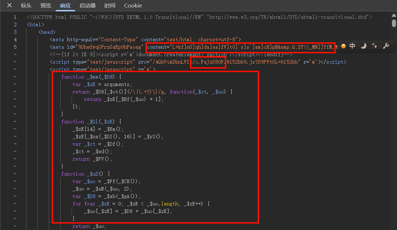Click the vertical scrollbar thumb of response view

pos(394,23)
